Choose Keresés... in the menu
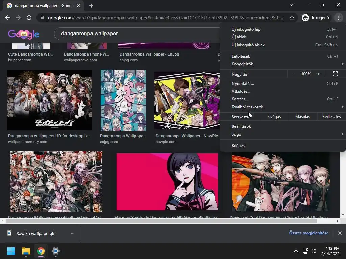Image resolution: width=346 pixels, height=259 pixels. tap(283, 99)
